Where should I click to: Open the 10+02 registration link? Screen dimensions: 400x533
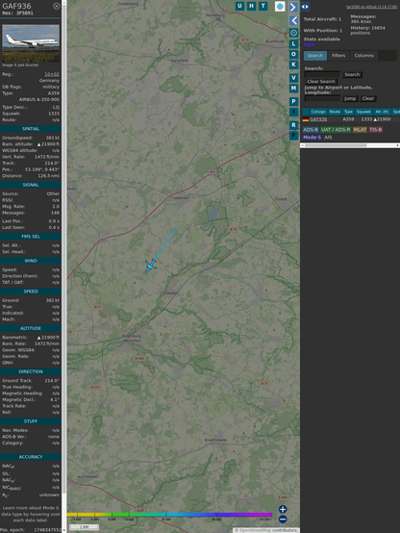point(52,74)
